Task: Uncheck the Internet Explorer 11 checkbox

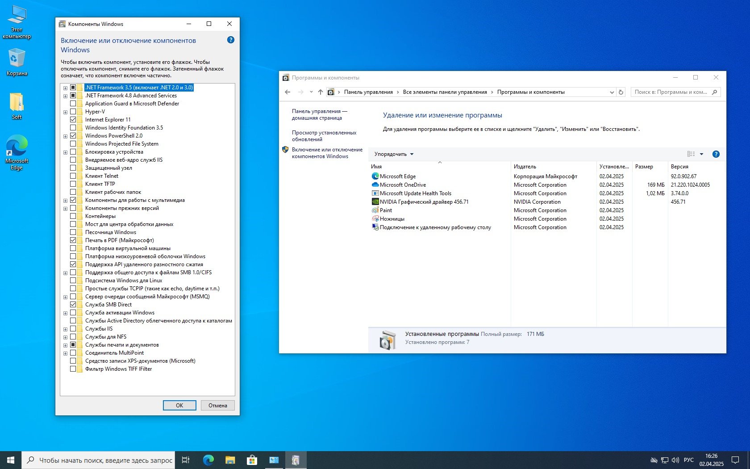Action: (73, 120)
